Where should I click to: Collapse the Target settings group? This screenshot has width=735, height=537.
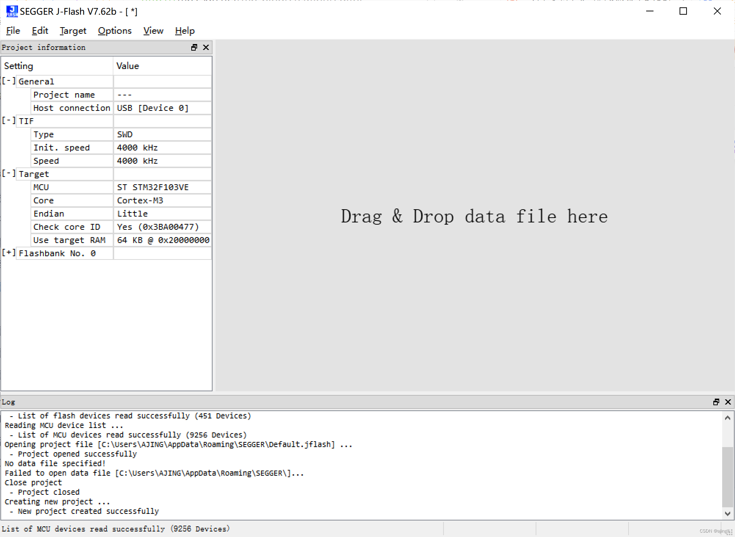point(9,174)
